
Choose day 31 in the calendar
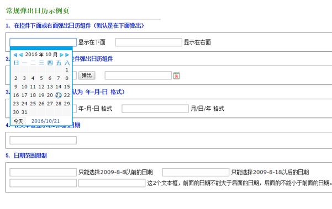point(24,112)
